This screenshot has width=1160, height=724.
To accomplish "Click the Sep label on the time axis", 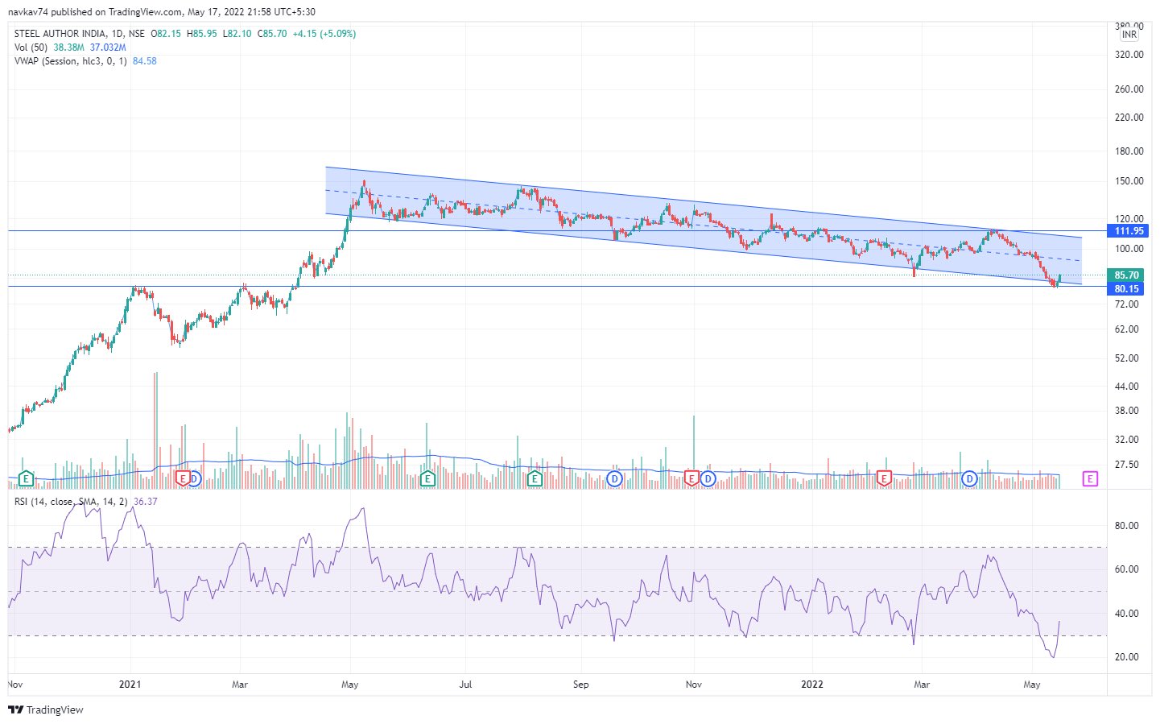I will (x=580, y=685).
